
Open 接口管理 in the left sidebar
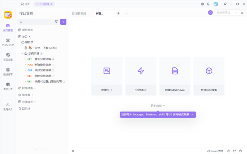(x=8, y=28)
